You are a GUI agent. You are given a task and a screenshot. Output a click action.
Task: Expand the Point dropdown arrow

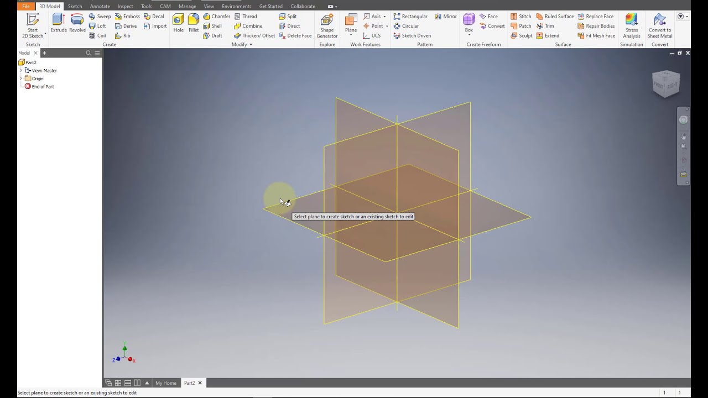pos(387,26)
